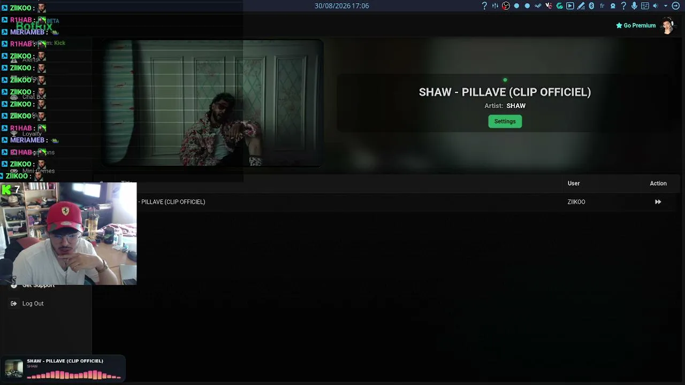Expand the tray dropdown arrow
Viewport: 685px width, 385px height.
[666, 6]
